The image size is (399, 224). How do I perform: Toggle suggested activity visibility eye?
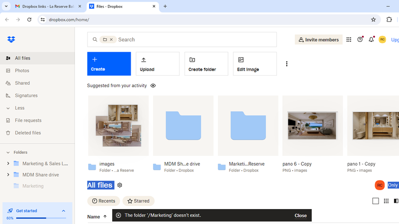153,86
